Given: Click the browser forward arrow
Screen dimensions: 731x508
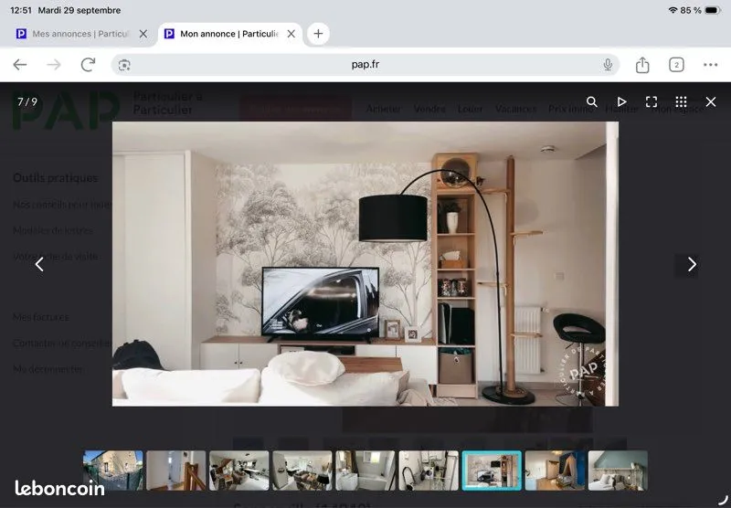Looking at the screenshot, I should (54, 65).
